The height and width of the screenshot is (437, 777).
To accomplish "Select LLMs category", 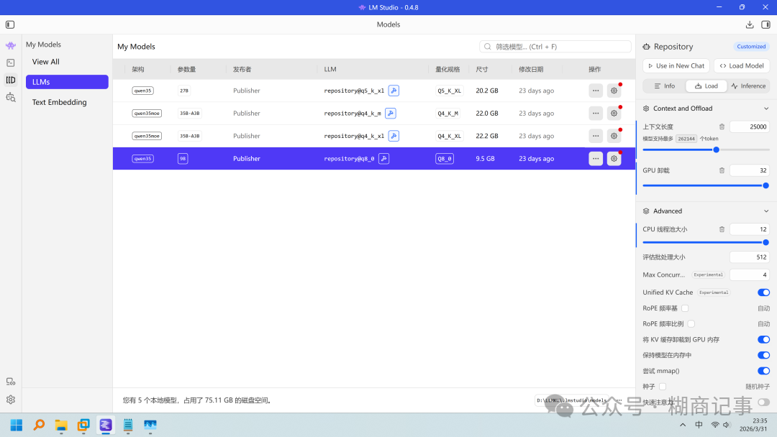I will tap(67, 82).
